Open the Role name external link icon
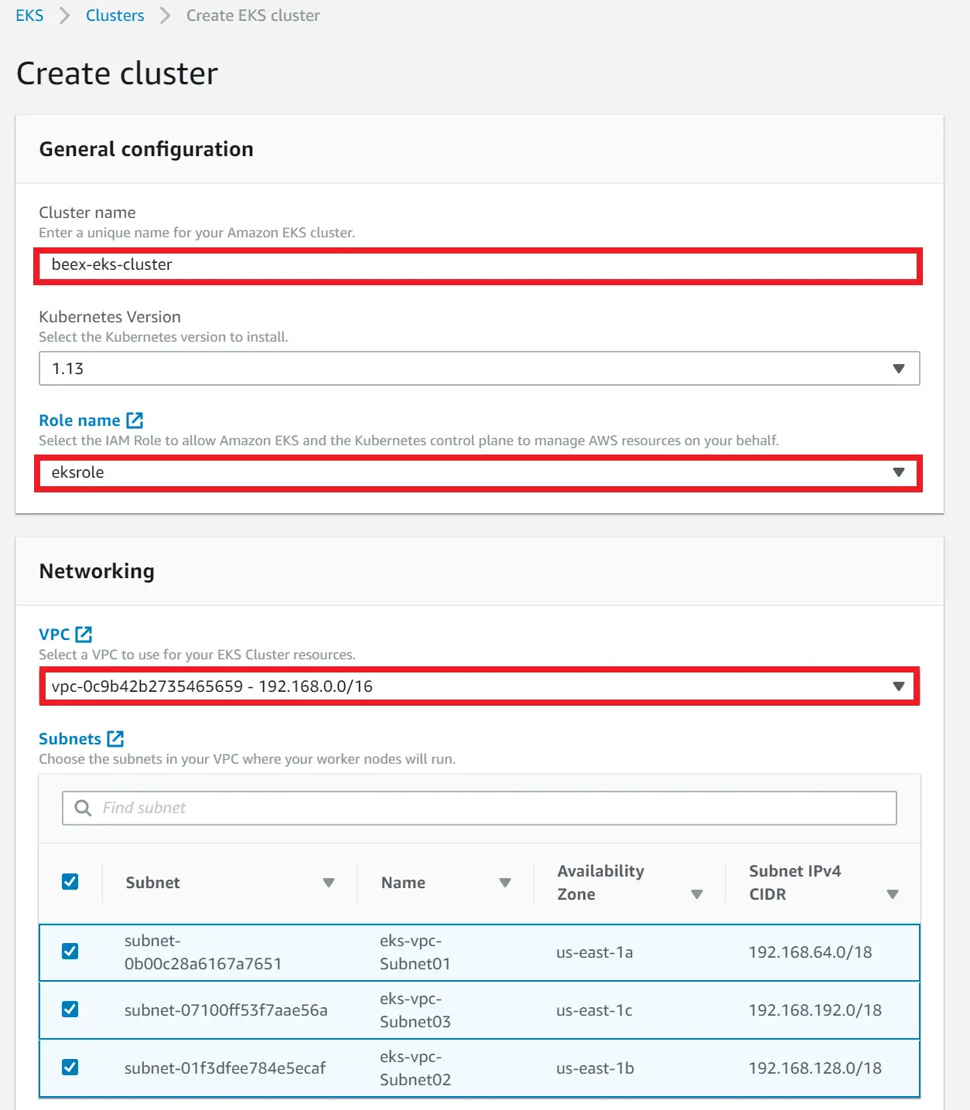This screenshot has height=1110, width=970. coord(135,421)
